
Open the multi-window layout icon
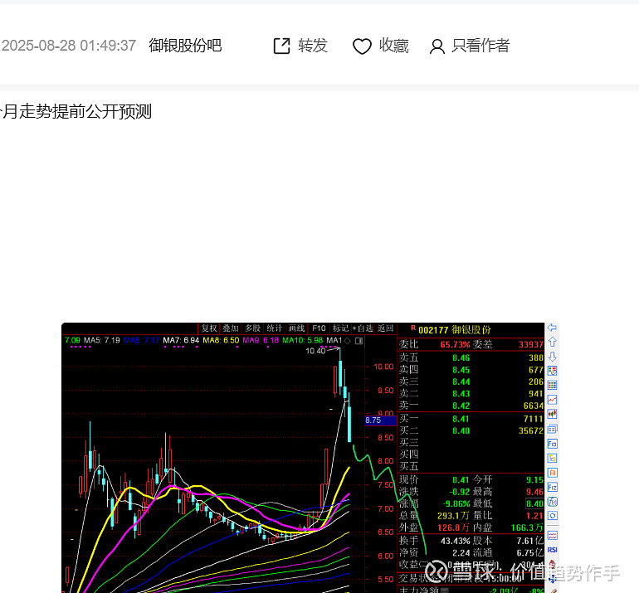(x=552, y=429)
